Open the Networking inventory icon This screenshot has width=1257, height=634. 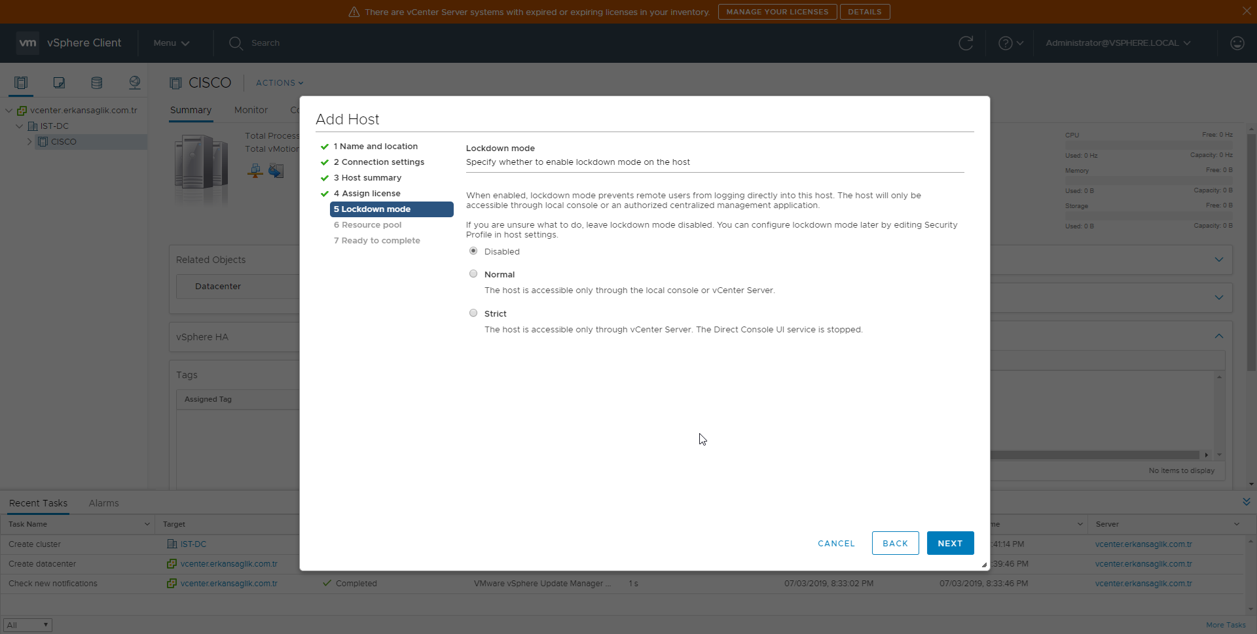pyautogui.click(x=134, y=82)
